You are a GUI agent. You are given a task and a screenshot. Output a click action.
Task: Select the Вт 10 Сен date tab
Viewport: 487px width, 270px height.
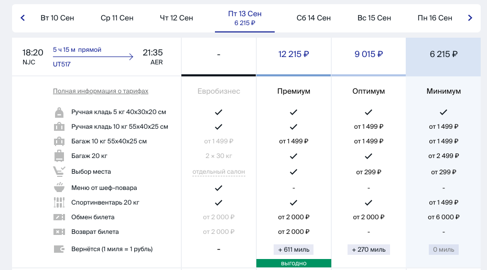tap(57, 18)
